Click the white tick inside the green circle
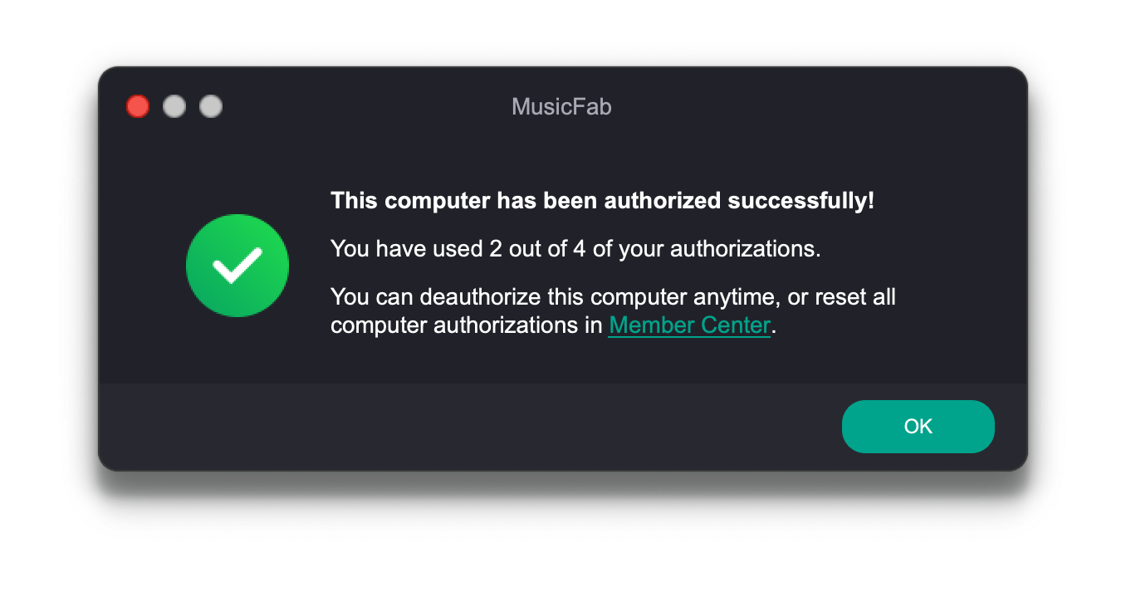This screenshot has height=601, width=1126. [x=237, y=266]
